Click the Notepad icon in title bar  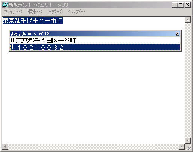pyautogui.click(x=5, y=5)
